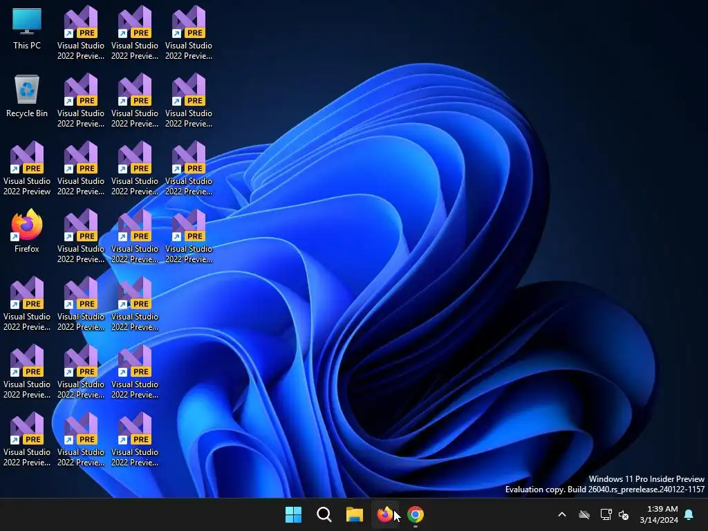Click the OneDrive cloud tray icon
Screen dimensions: 708x531
(584, 514)
